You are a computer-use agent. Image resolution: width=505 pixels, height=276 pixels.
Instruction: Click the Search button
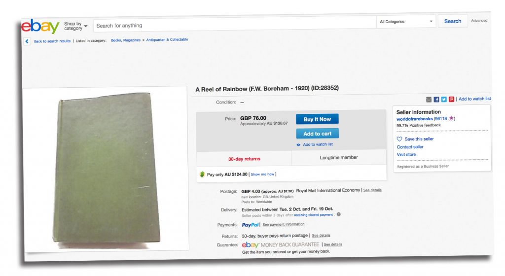453,21
